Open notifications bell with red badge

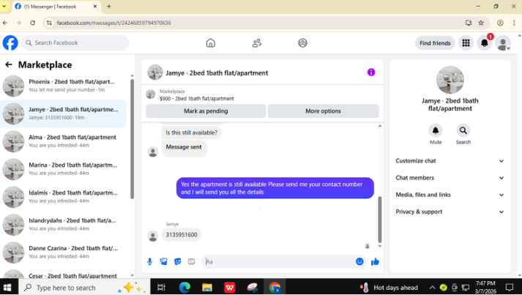pos(485,43)
